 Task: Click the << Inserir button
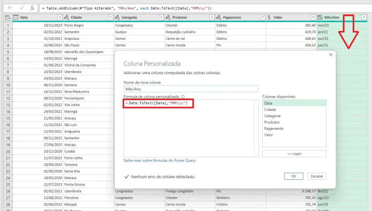[x=294, y=154]
